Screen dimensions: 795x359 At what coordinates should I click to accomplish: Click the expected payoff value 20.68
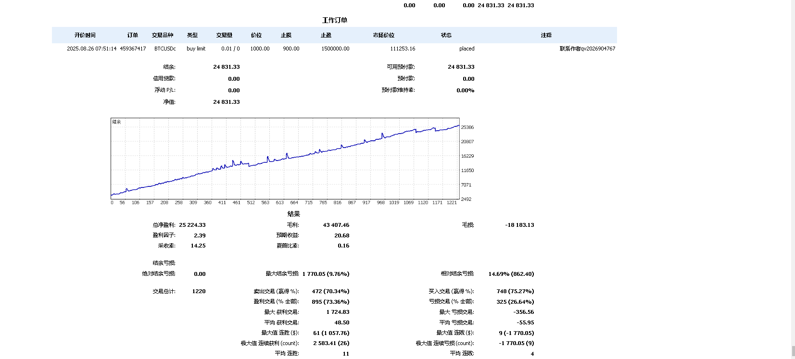click(x=342, y=235)
